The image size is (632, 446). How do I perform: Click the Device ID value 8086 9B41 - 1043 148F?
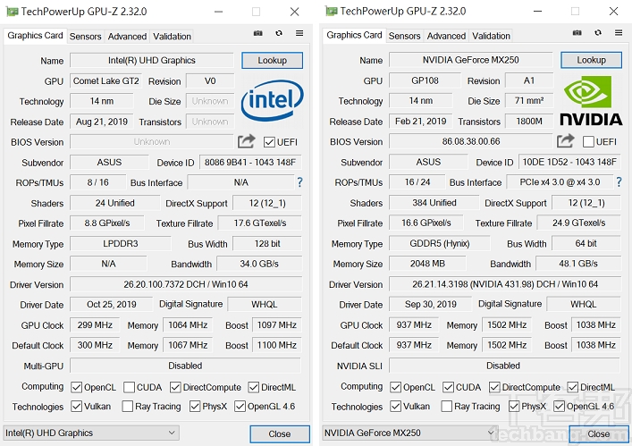250,163
